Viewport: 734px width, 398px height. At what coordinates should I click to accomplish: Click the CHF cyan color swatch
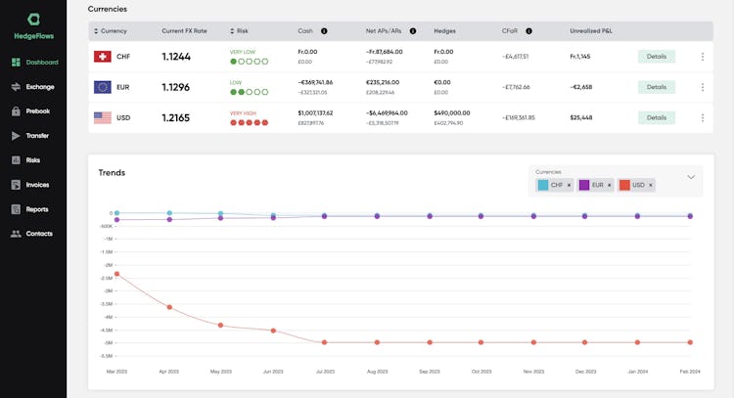543,185
